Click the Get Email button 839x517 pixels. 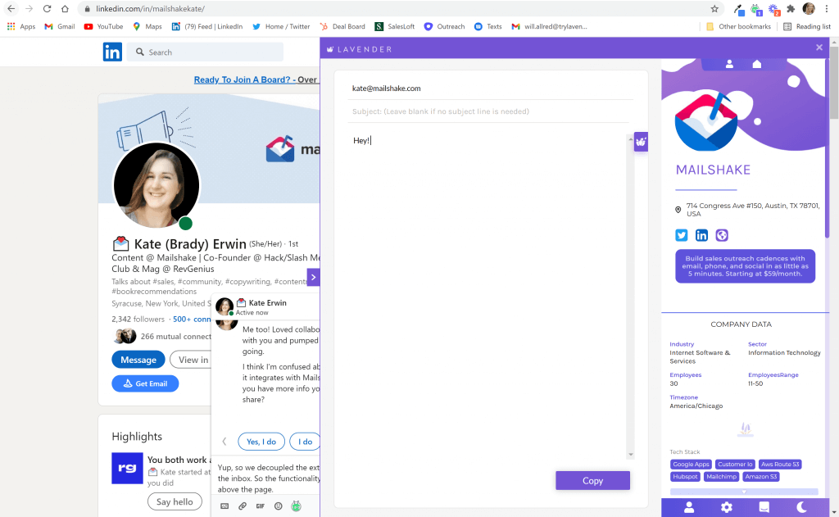pyautogui.click(x=145, y=383)
